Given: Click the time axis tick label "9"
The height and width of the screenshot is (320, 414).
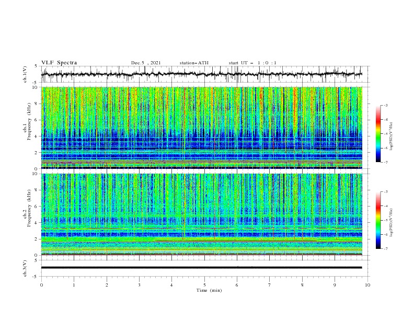Looking at the screenshot, I should tap(335, 285).
